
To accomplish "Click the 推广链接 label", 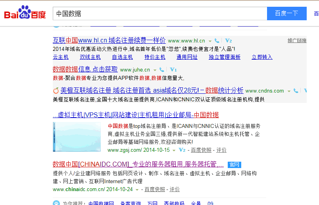I will click(297, 41).
